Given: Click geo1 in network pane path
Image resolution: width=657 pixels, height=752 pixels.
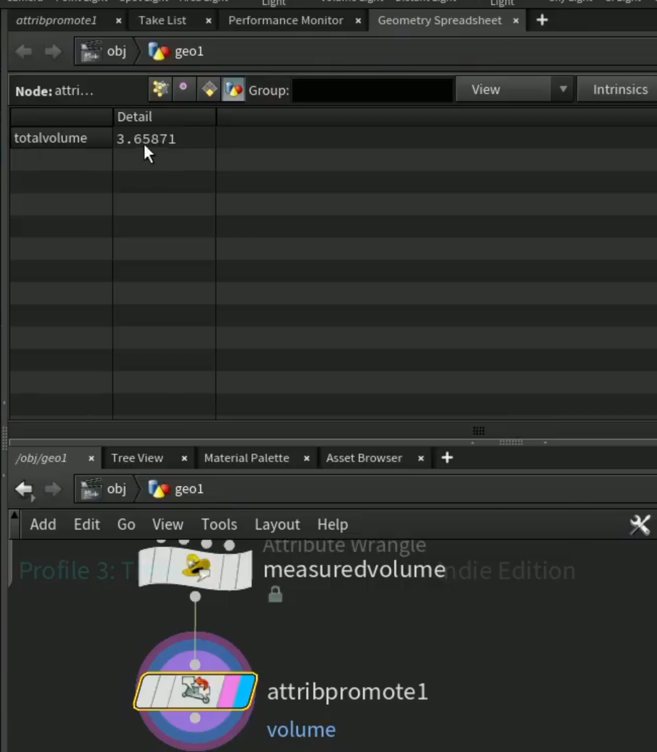Looking at the screenshot, I should tap(176, 489).
